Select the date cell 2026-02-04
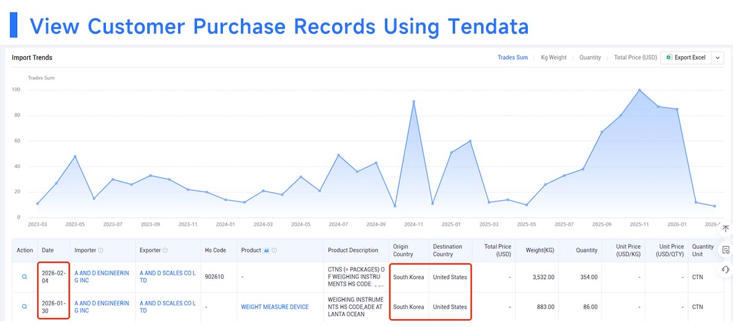The width and height of the screenshot is (733, 327). pos(54,277)
